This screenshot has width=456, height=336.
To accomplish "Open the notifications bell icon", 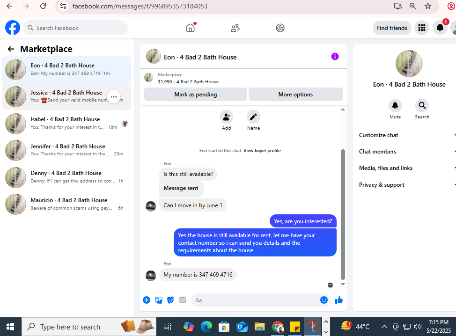I will [440, 28].
